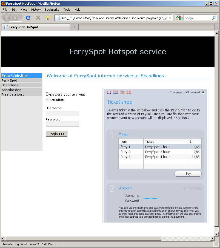Click the 5,65 price cell
Screen dimensions: 220x248
pos(196,147)
